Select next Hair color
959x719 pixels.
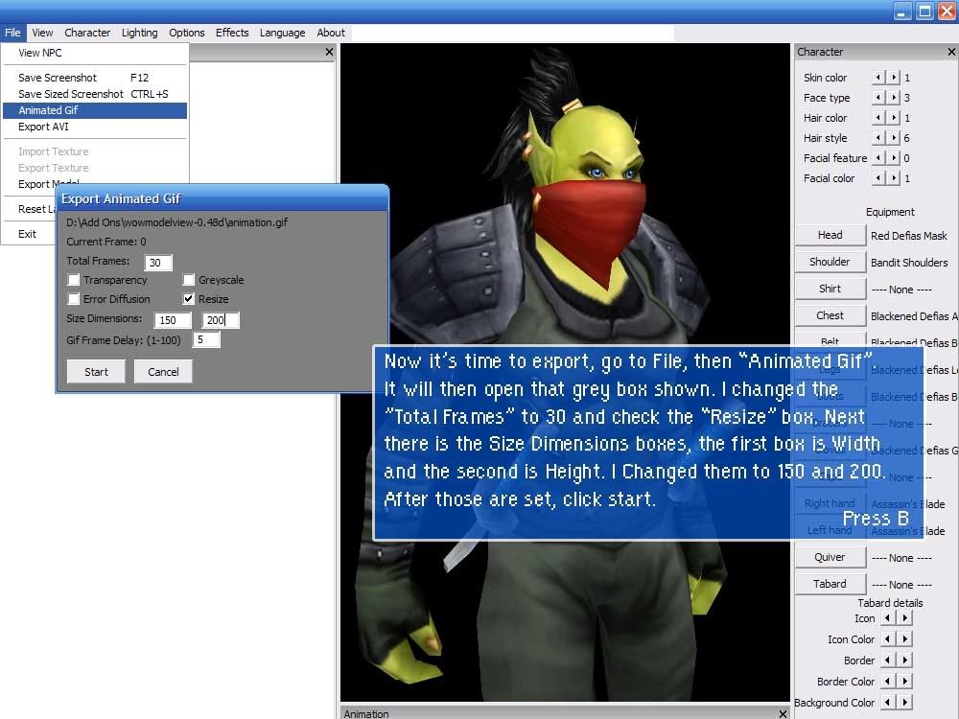pyautogui.click(x=894, y=118)
